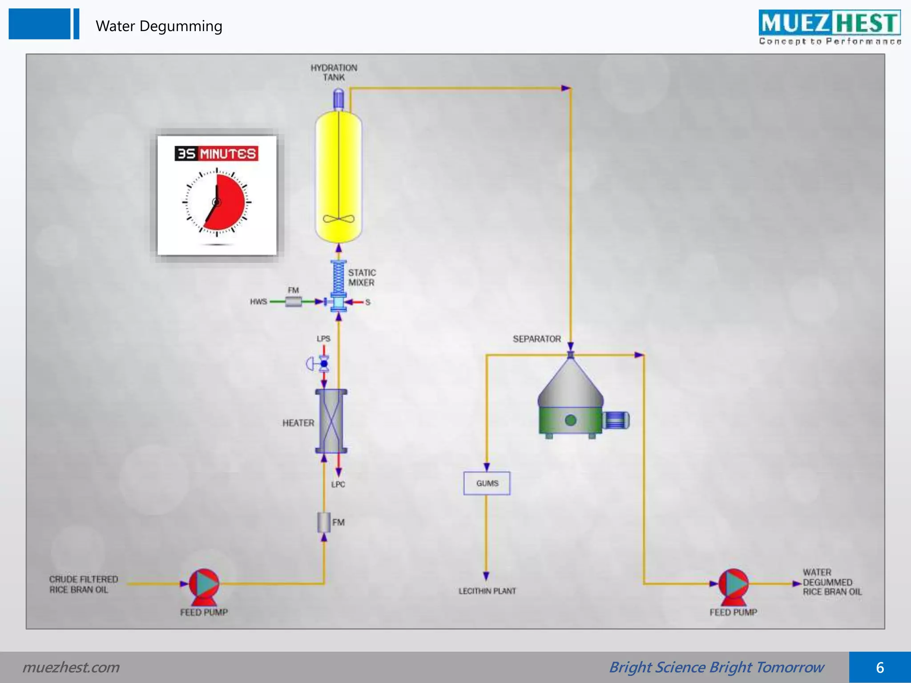Select the flow meter on HWS line

(x=294, y=302)
